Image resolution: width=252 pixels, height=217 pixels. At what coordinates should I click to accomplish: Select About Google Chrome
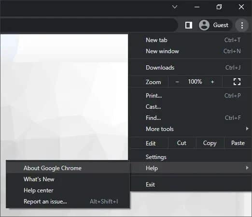pyautogui.click(x=68, y=168)
